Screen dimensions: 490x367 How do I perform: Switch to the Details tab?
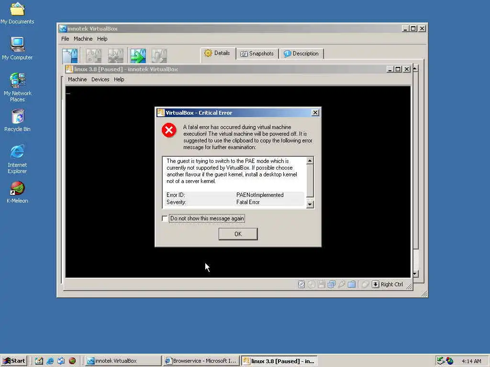(218, 54)
